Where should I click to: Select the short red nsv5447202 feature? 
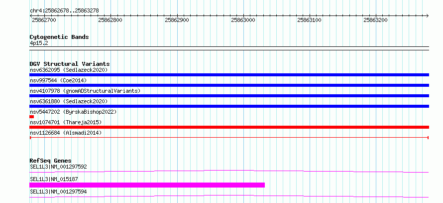(x=32, y=117)
